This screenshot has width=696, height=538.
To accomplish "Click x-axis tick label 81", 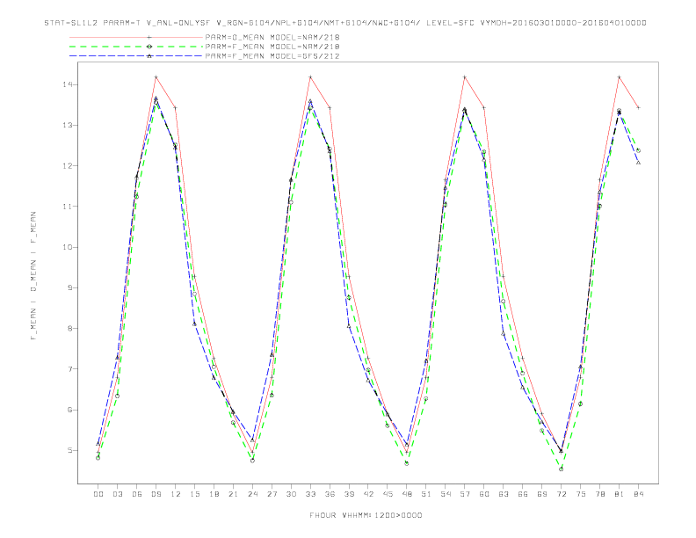I will tap(620, 494).
